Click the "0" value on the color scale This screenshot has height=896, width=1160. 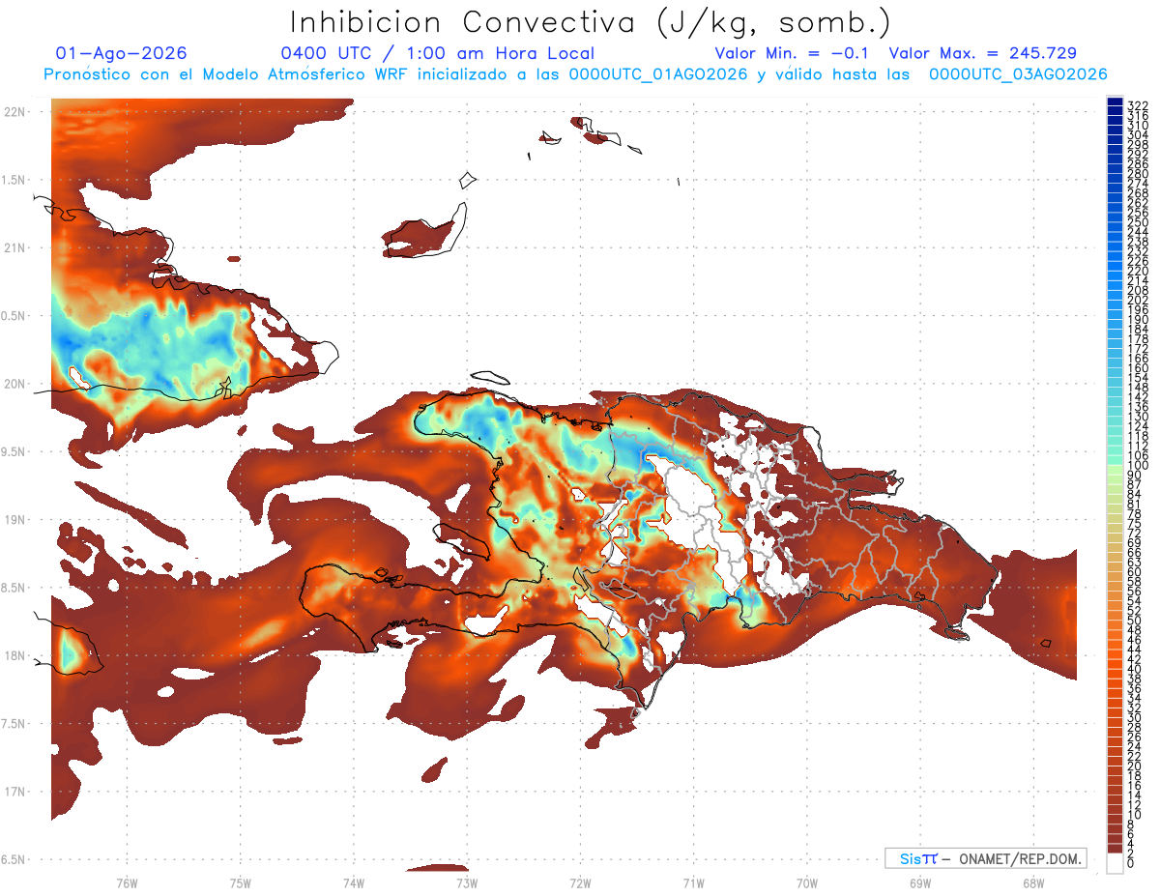(x=1131, y=863)
